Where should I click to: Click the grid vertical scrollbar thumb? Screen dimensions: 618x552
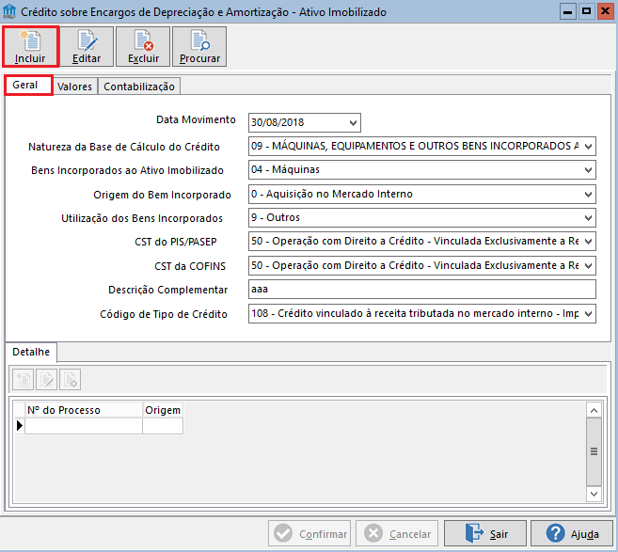click(x=594, y=452)
